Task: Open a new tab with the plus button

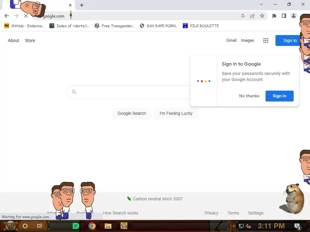Action: pos(82,5)
